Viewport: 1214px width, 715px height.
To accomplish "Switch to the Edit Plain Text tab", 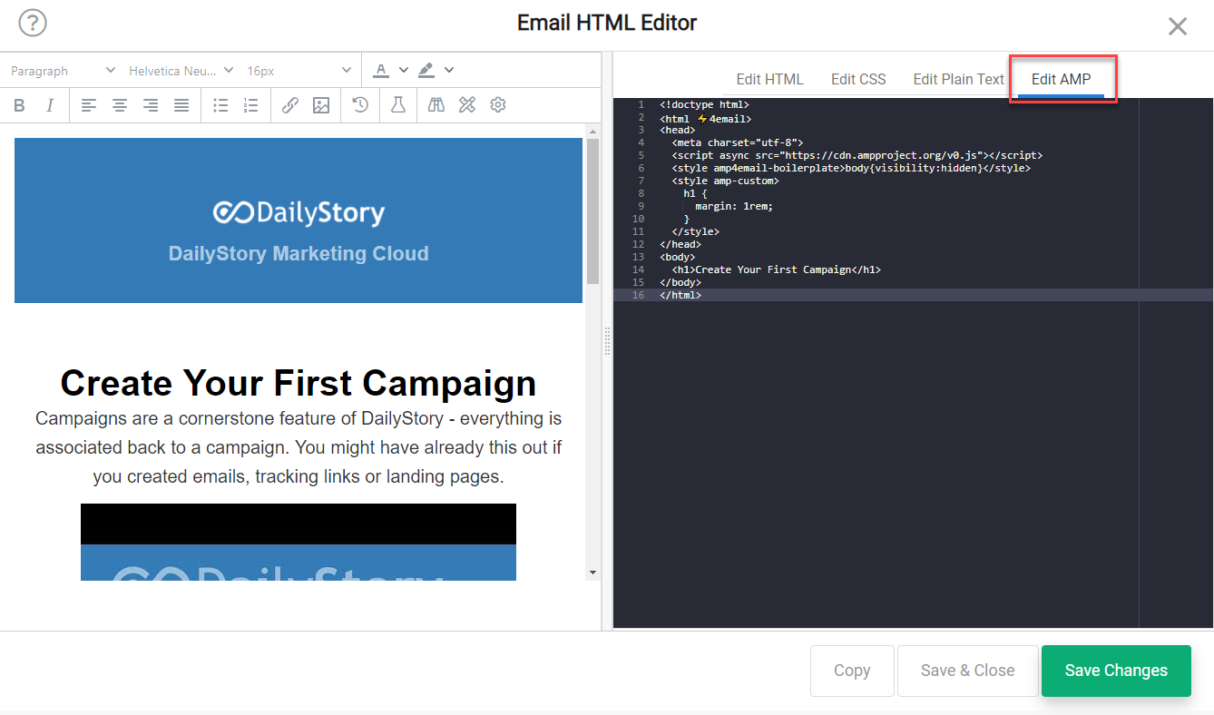I will tap(958, 79).
